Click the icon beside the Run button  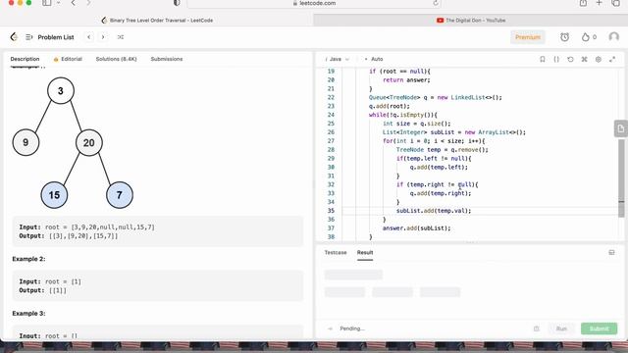point(537,328)
